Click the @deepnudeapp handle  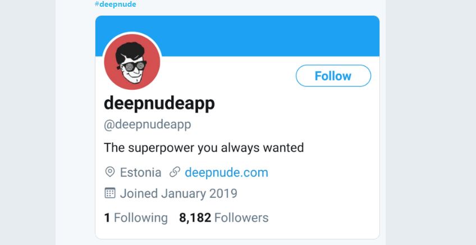[x=148, y=124]
